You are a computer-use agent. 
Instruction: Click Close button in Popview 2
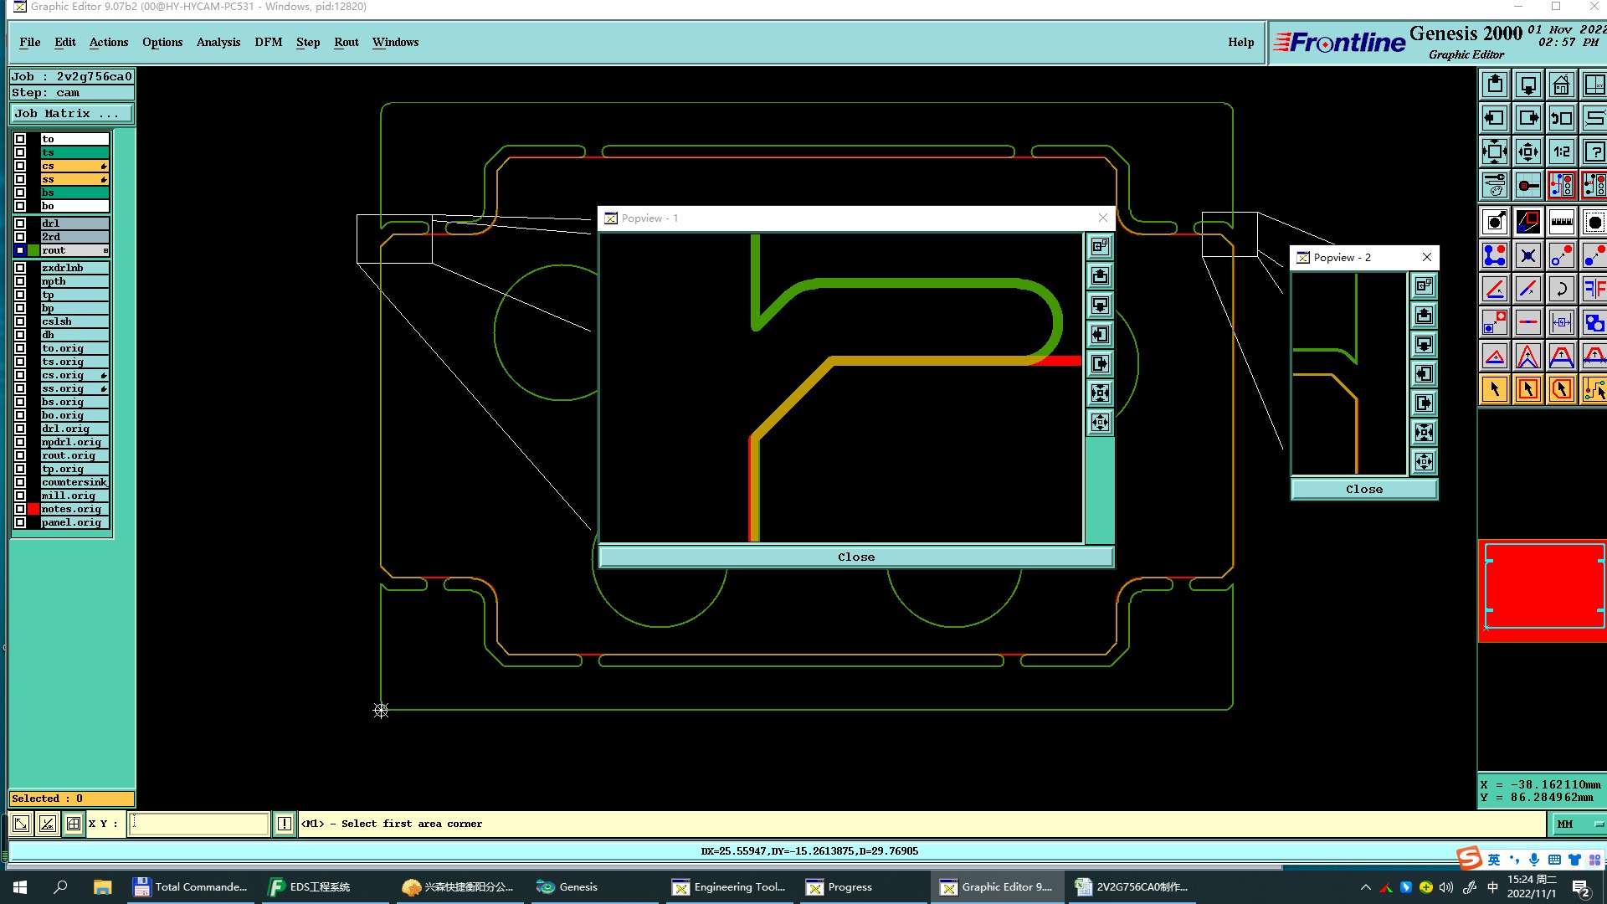[1363, 489]
